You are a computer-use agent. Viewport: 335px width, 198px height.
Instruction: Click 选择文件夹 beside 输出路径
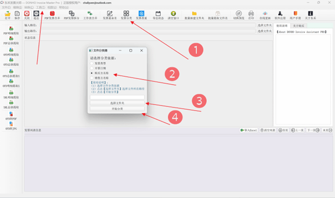tap(265, 31)
